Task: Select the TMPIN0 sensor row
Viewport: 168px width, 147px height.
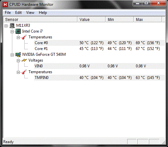Action: pos(99,78)
